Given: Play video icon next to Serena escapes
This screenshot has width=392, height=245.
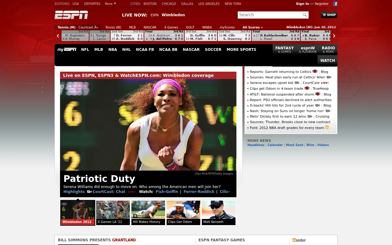Looking at the screenshot, I should pyautogui.click(x=297, y=83).
